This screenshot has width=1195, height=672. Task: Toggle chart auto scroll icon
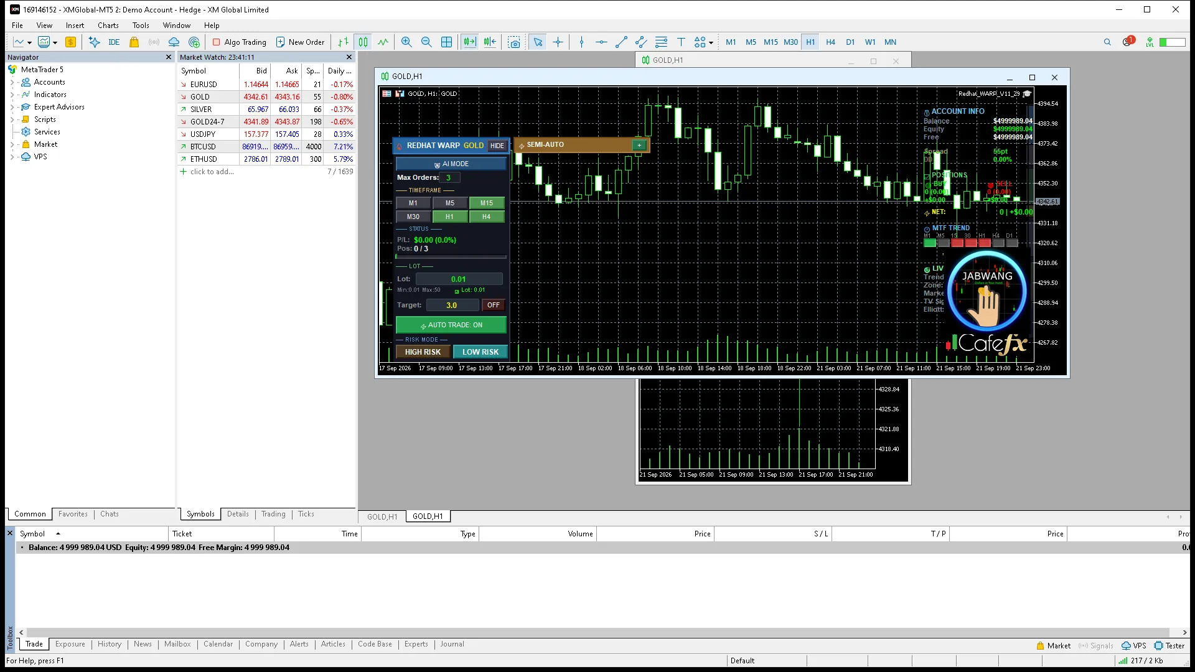[470, 42]
